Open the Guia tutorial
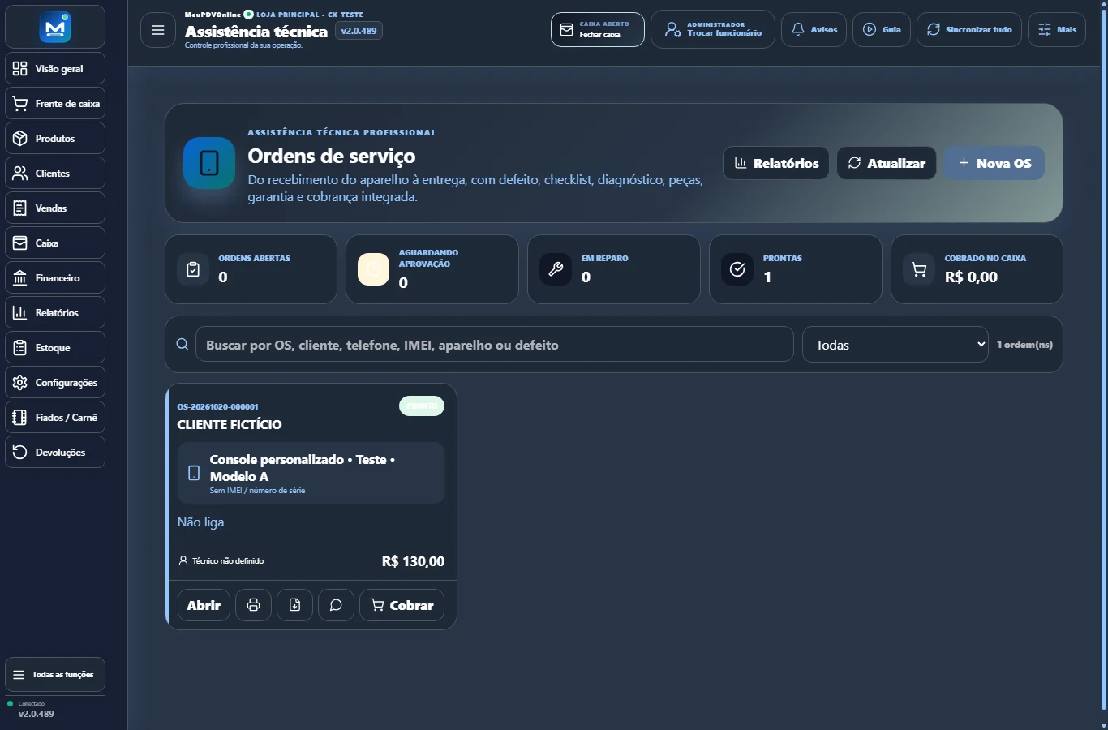 pyautogui.click(x=882, y=30)
